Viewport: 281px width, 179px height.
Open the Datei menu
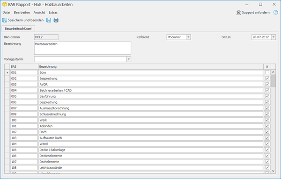click(7, 13)
